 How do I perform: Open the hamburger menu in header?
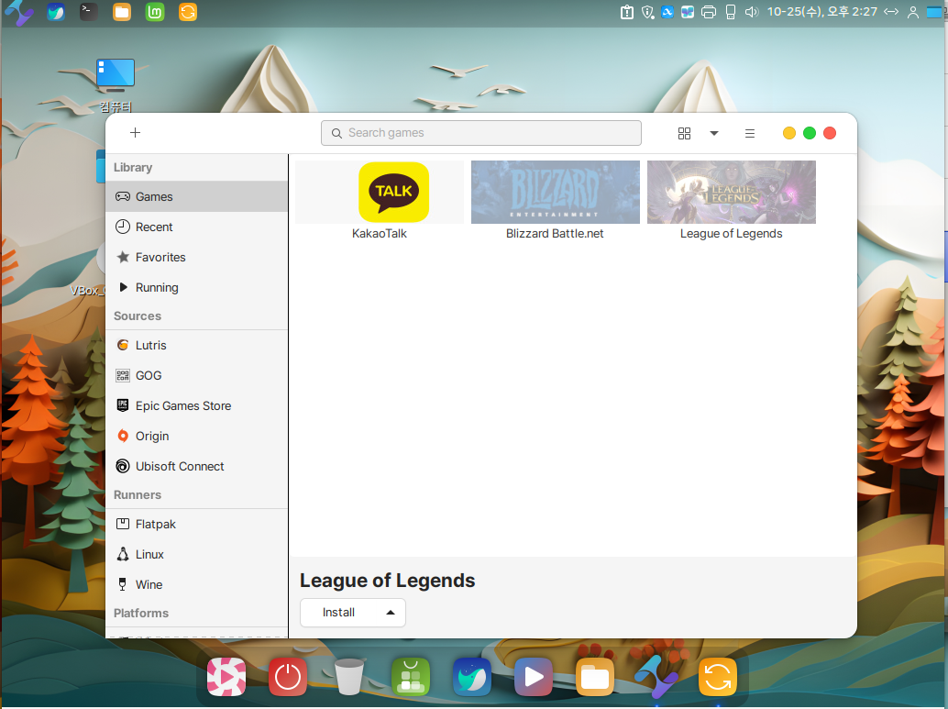(x=749, y=133)
